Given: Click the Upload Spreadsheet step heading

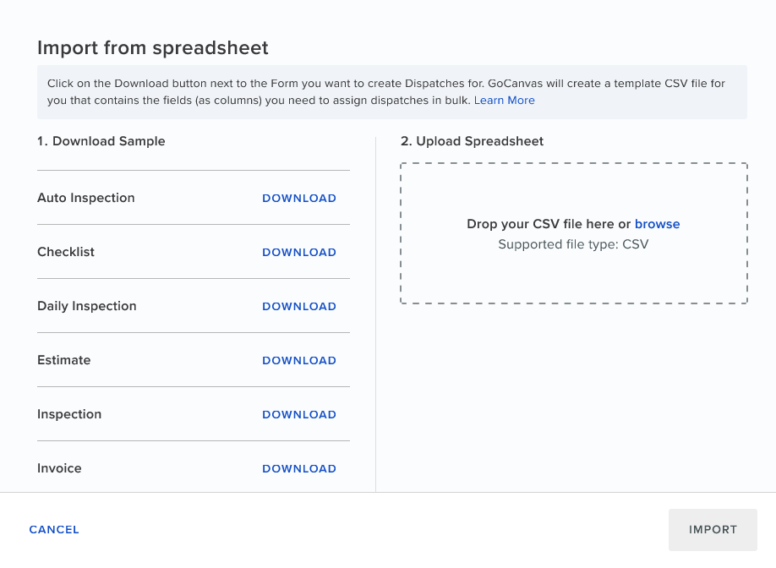Looking at the screenshot, I should pyautogui.click(x=473, y=141).
